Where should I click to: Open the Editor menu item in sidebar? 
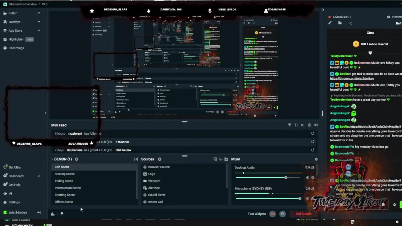(13, 13)
